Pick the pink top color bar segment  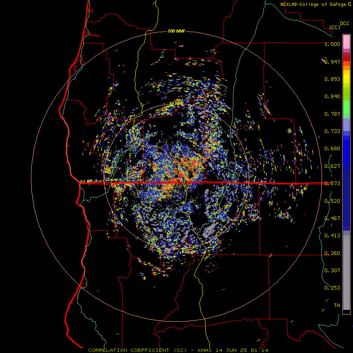coord(346,42)
